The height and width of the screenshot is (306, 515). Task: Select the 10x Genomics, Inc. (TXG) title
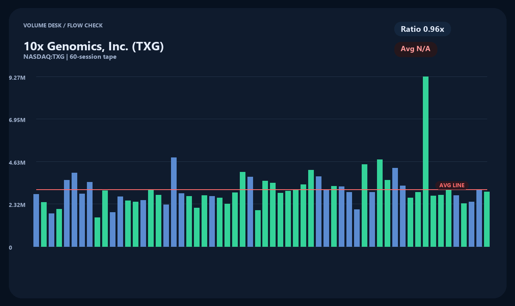click(93, 46)
